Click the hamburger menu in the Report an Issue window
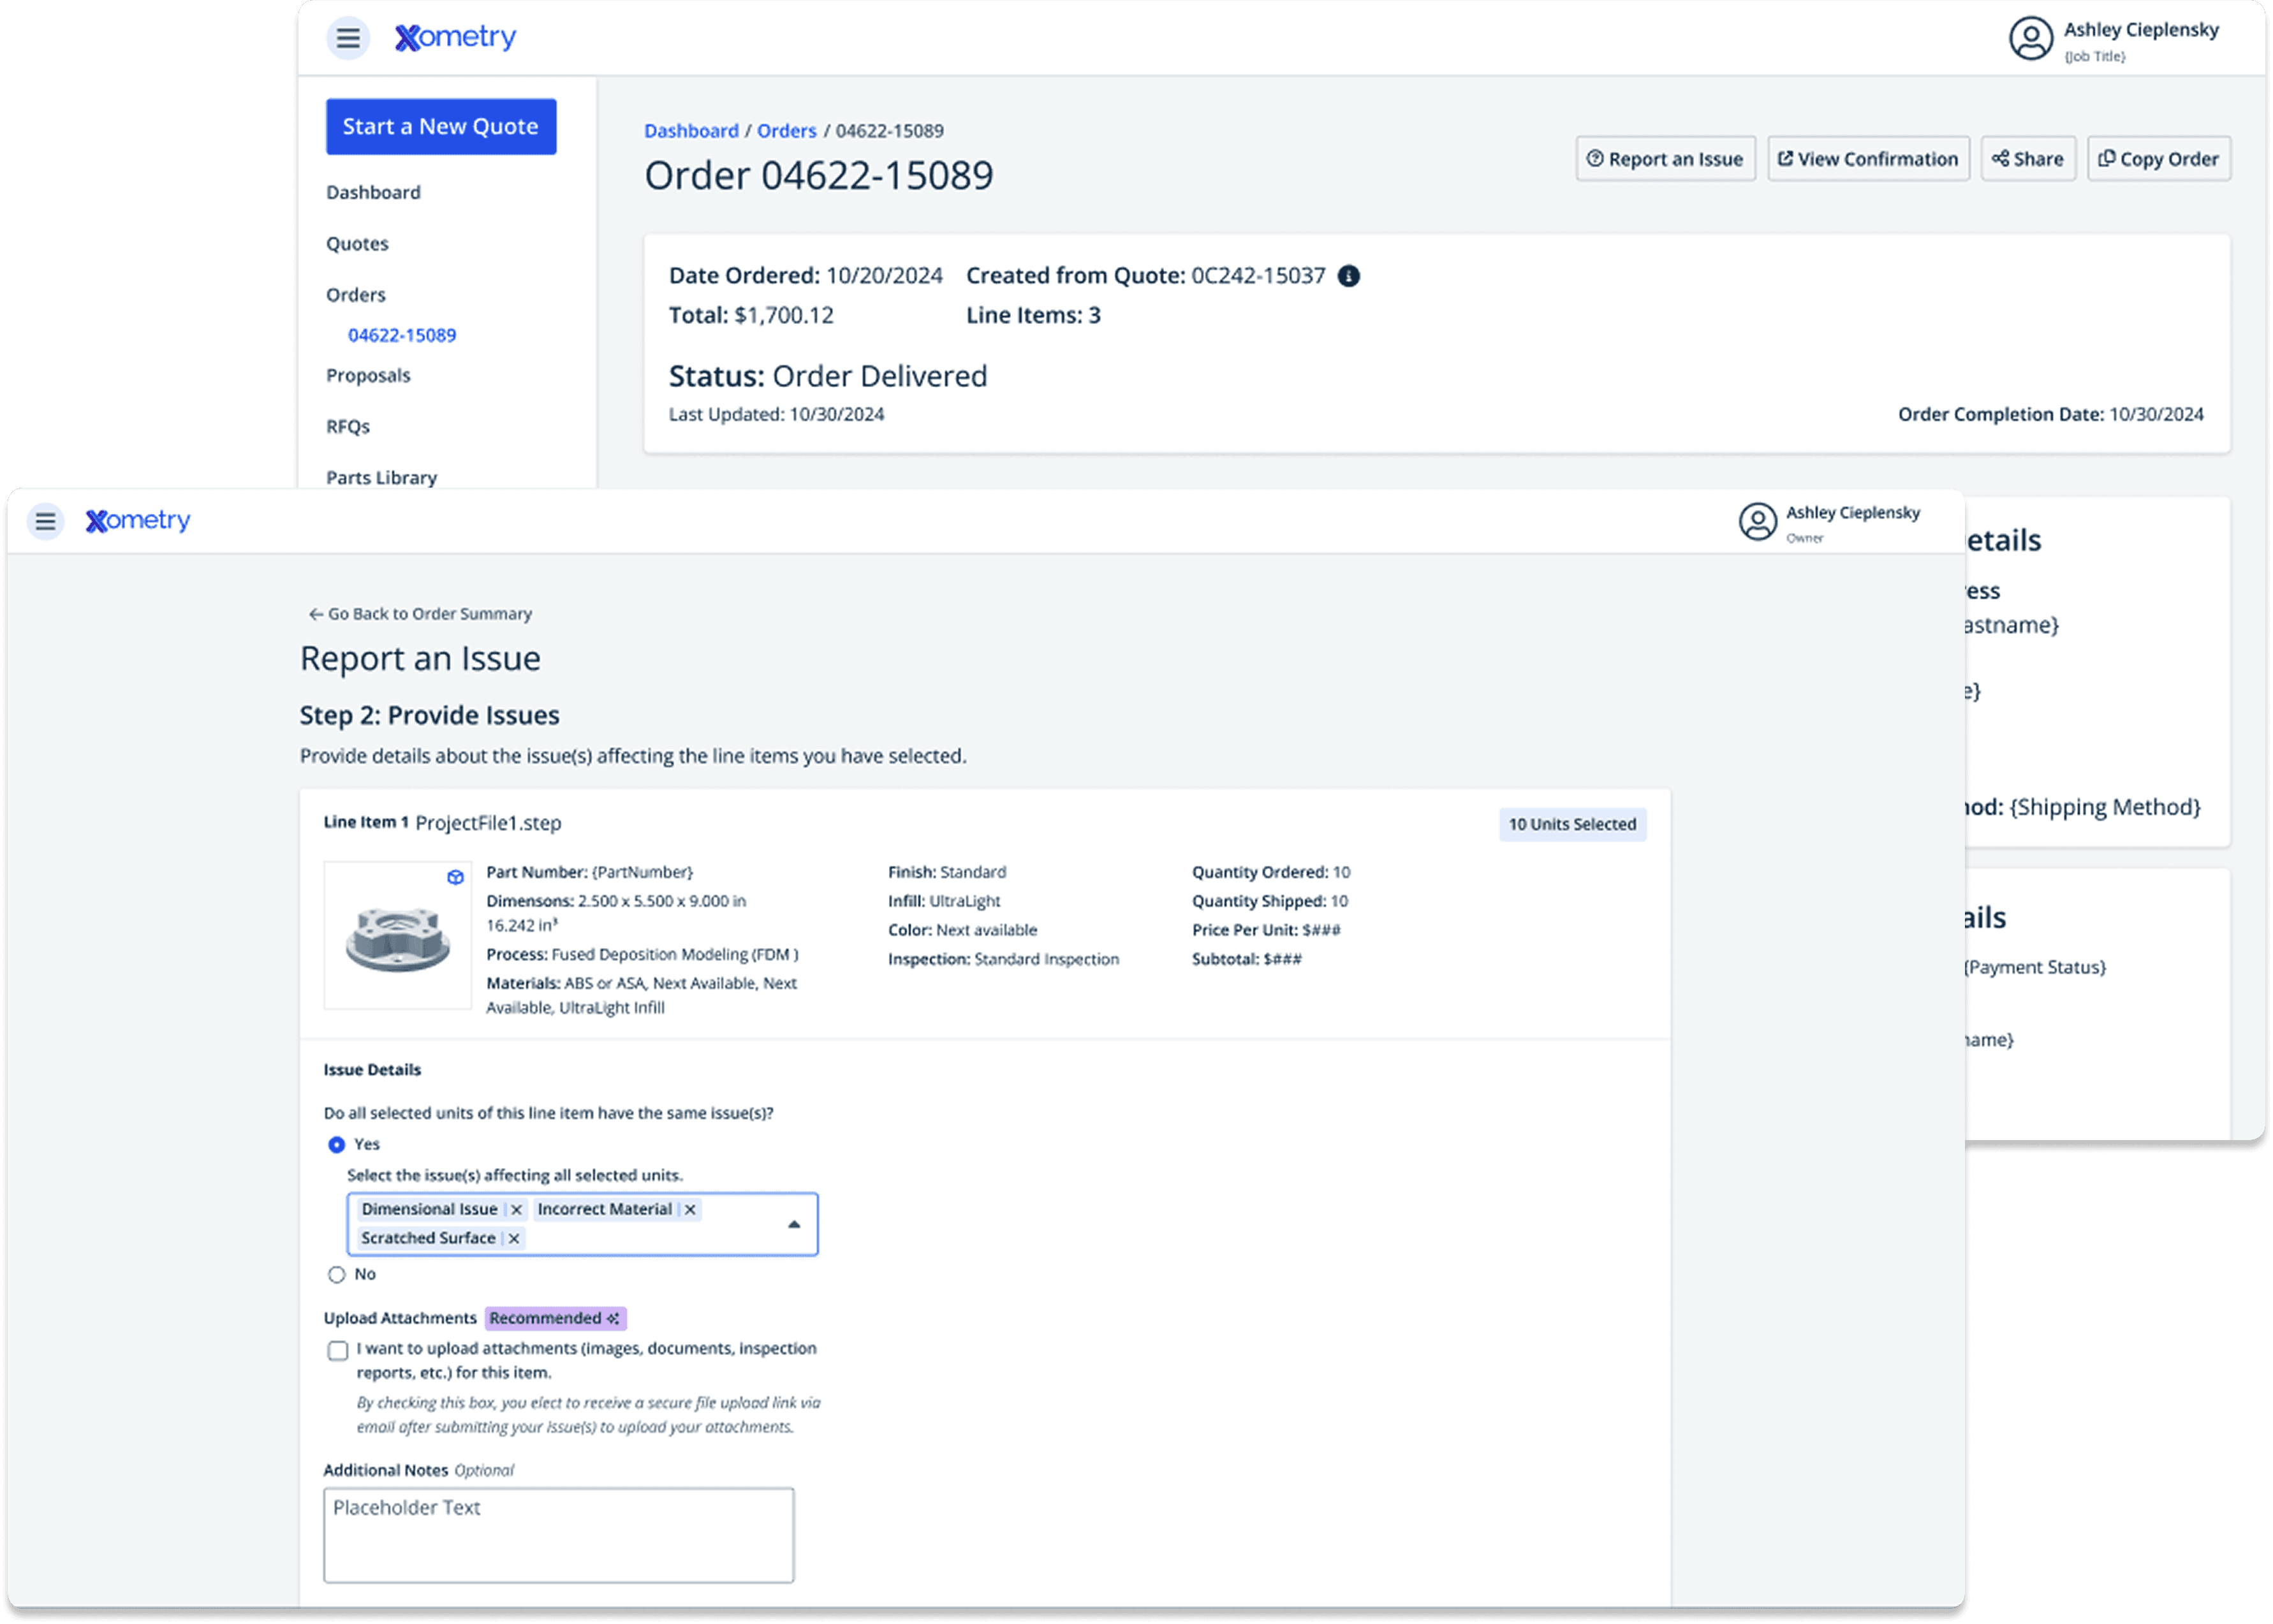Viewport: 2273px width, 1624px height. (45, 521)
